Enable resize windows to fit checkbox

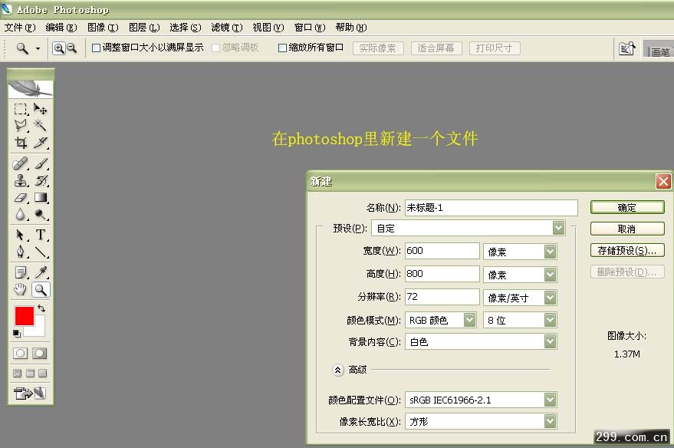coord(97,48)
